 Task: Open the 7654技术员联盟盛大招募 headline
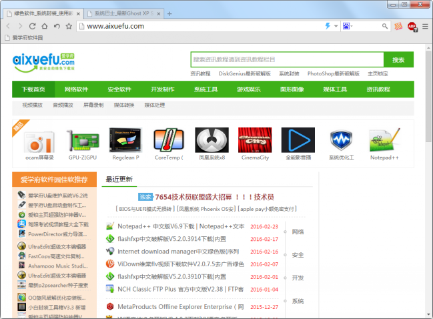214,197
